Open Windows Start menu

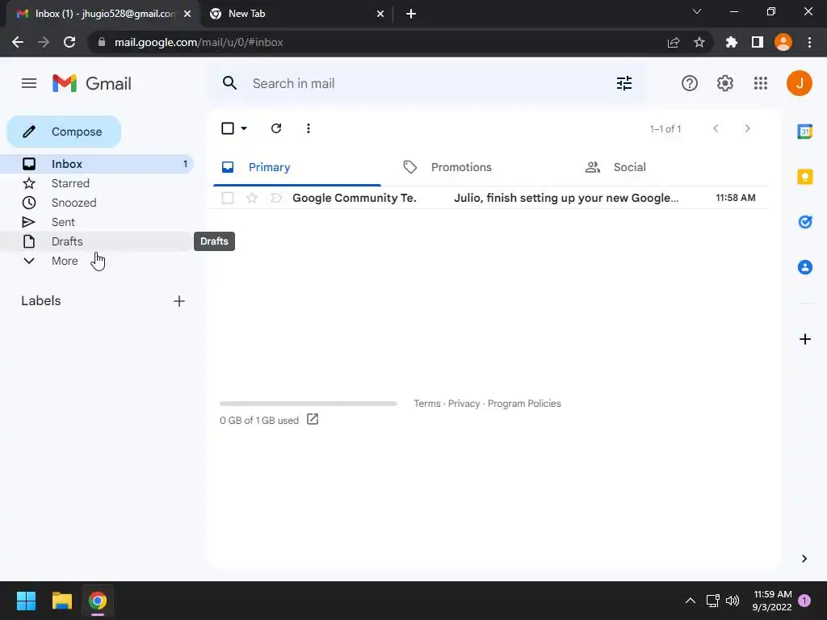click(26, 601)
